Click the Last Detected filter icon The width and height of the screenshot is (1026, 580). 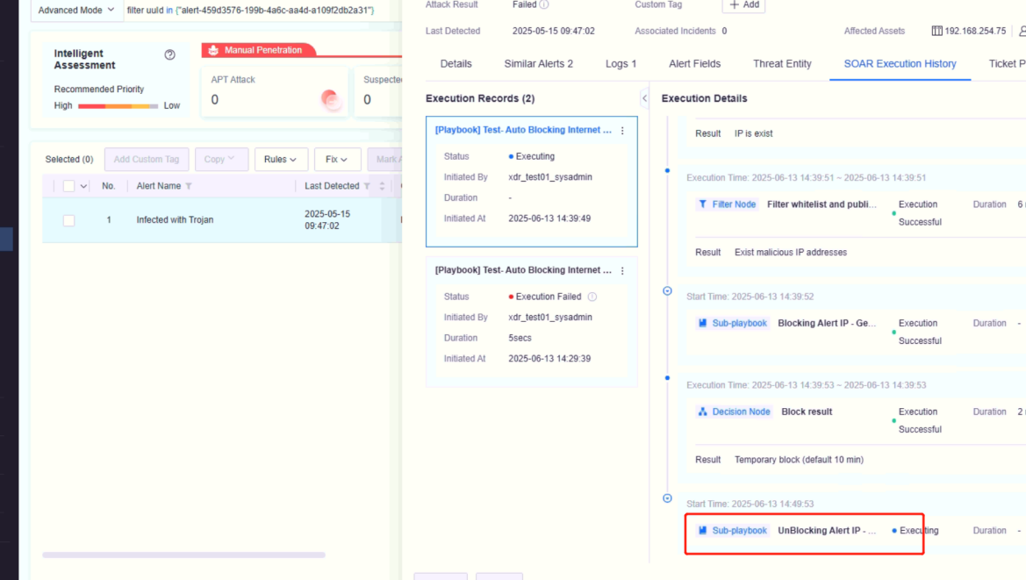click(x=367, y=186)
